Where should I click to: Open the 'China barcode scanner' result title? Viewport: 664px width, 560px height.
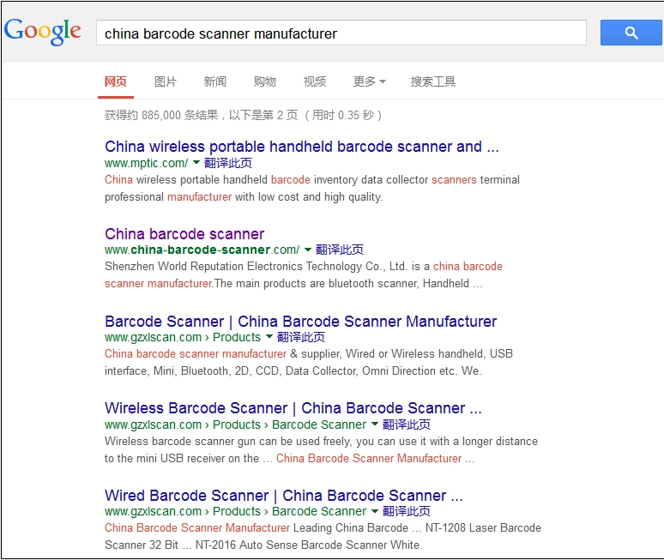[184, 233]
